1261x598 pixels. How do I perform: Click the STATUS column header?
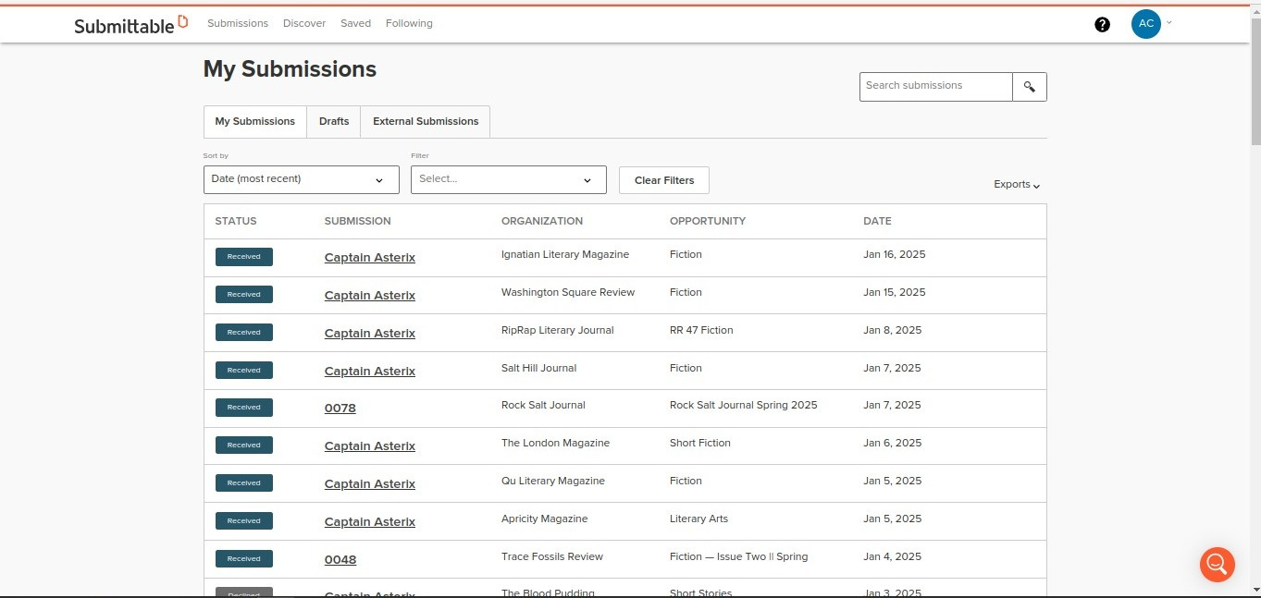[236, 222]
